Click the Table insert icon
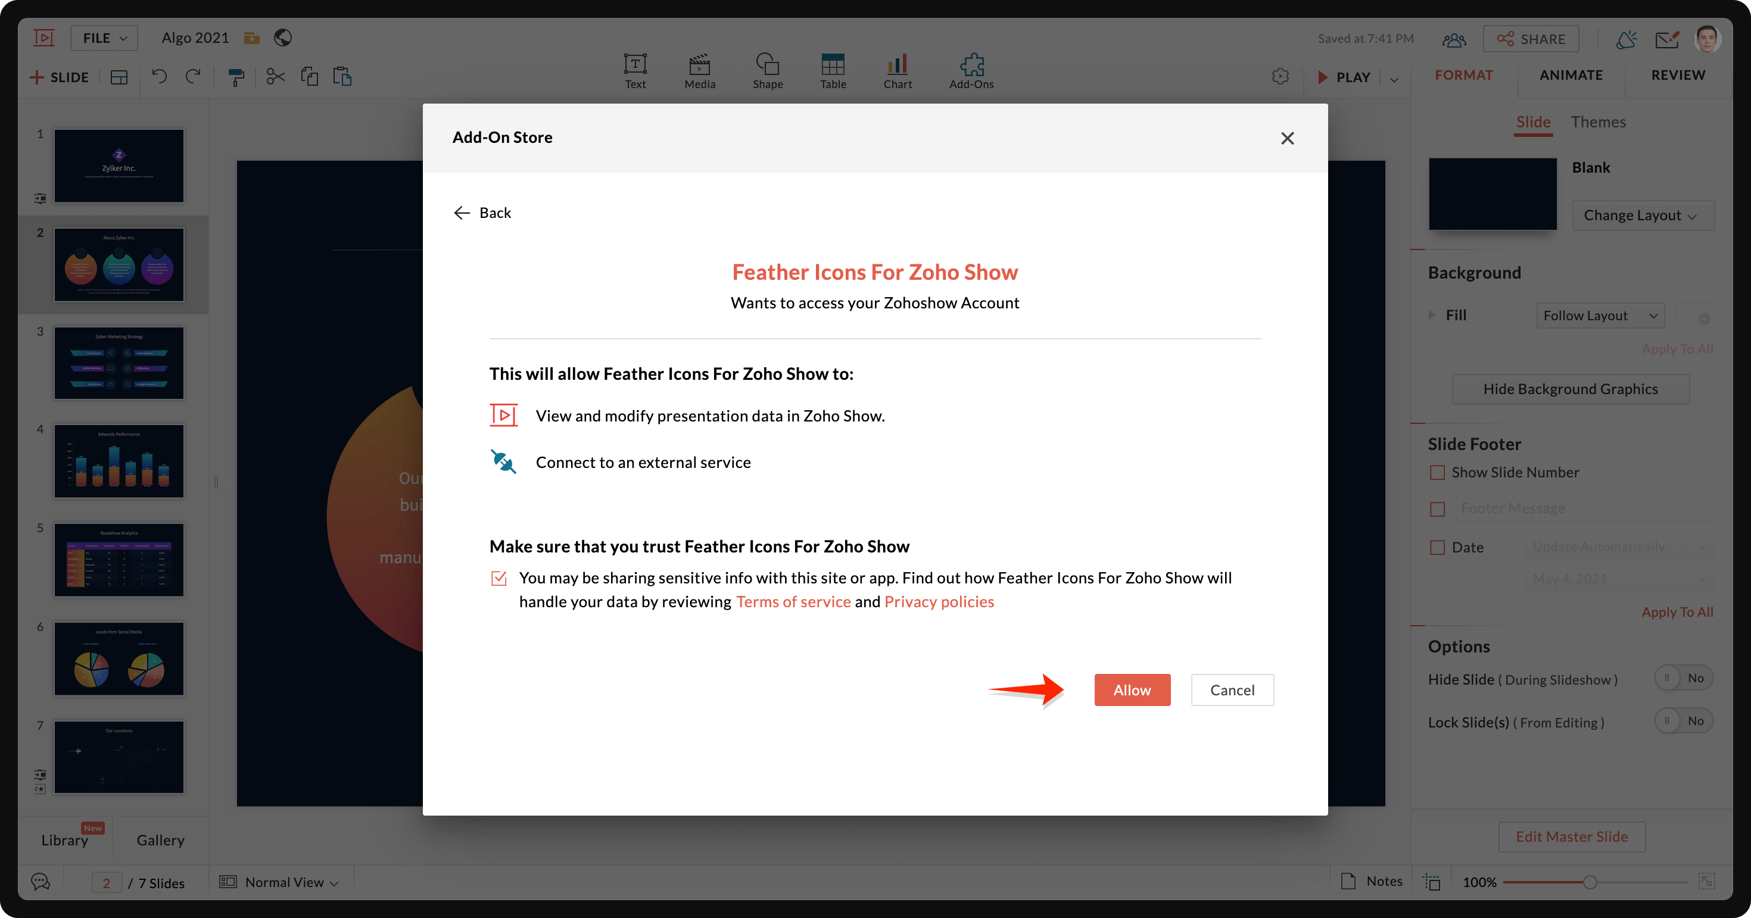This screenshot has width=1751, height=918. click(833, 65)
